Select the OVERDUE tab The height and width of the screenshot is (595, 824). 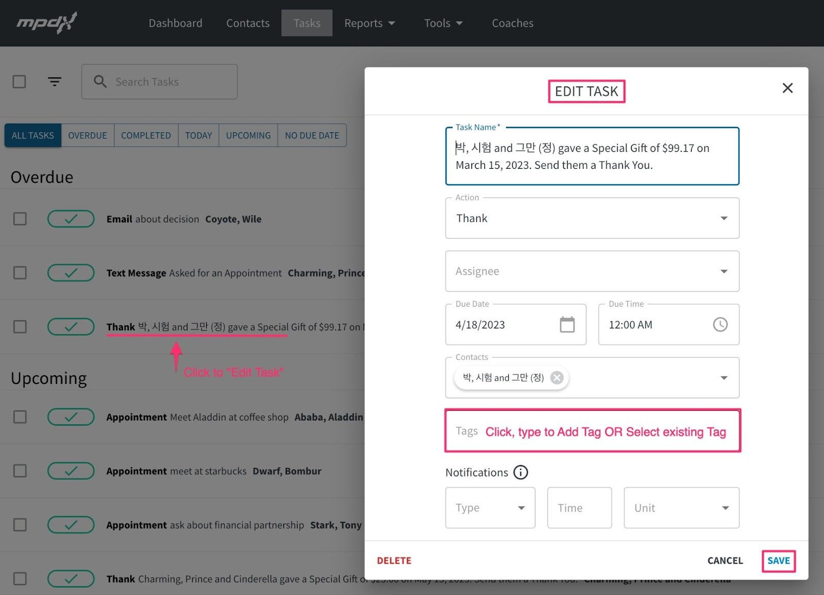[88, 135]
